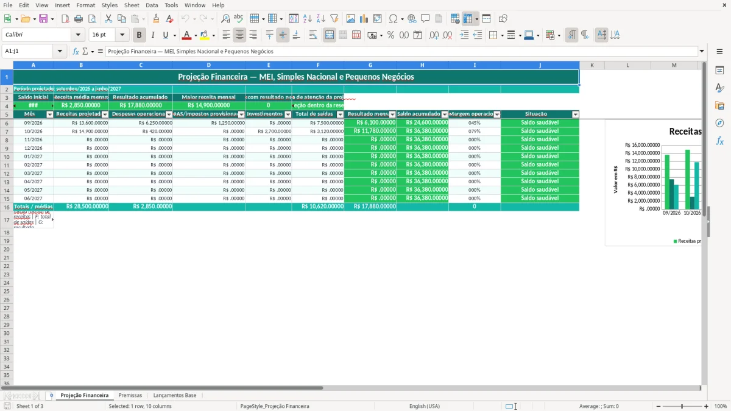The image size is (731, 411).
Task: Sort ascending using the toolbar icon
Action: (308, 19)
